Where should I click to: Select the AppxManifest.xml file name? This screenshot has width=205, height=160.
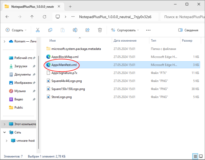click(x=64, y=65)
